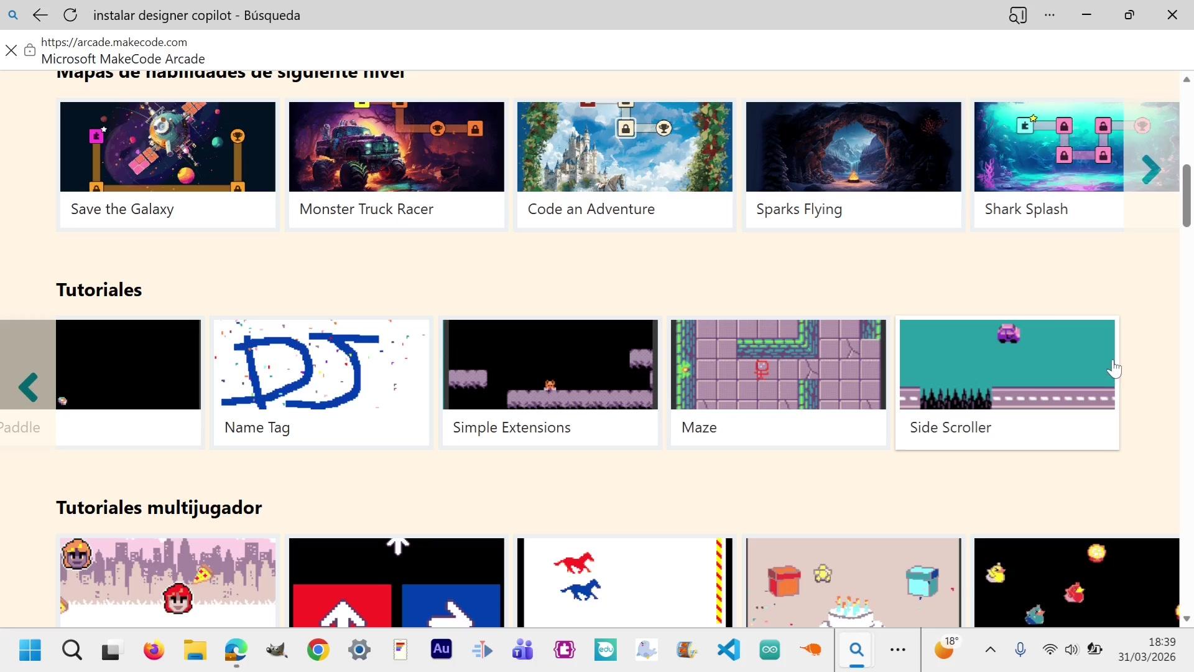Launch Adobe Audition from taskbar
The image size is (1194, 672).
click(441, 650)
